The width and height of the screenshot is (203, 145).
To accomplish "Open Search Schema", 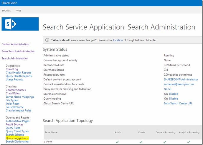I will [x=15, y=135].
